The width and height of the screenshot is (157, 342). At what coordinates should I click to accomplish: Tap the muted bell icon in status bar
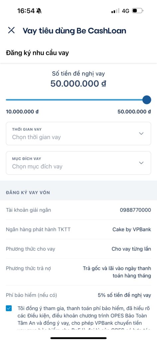click(x=39, y=11)
